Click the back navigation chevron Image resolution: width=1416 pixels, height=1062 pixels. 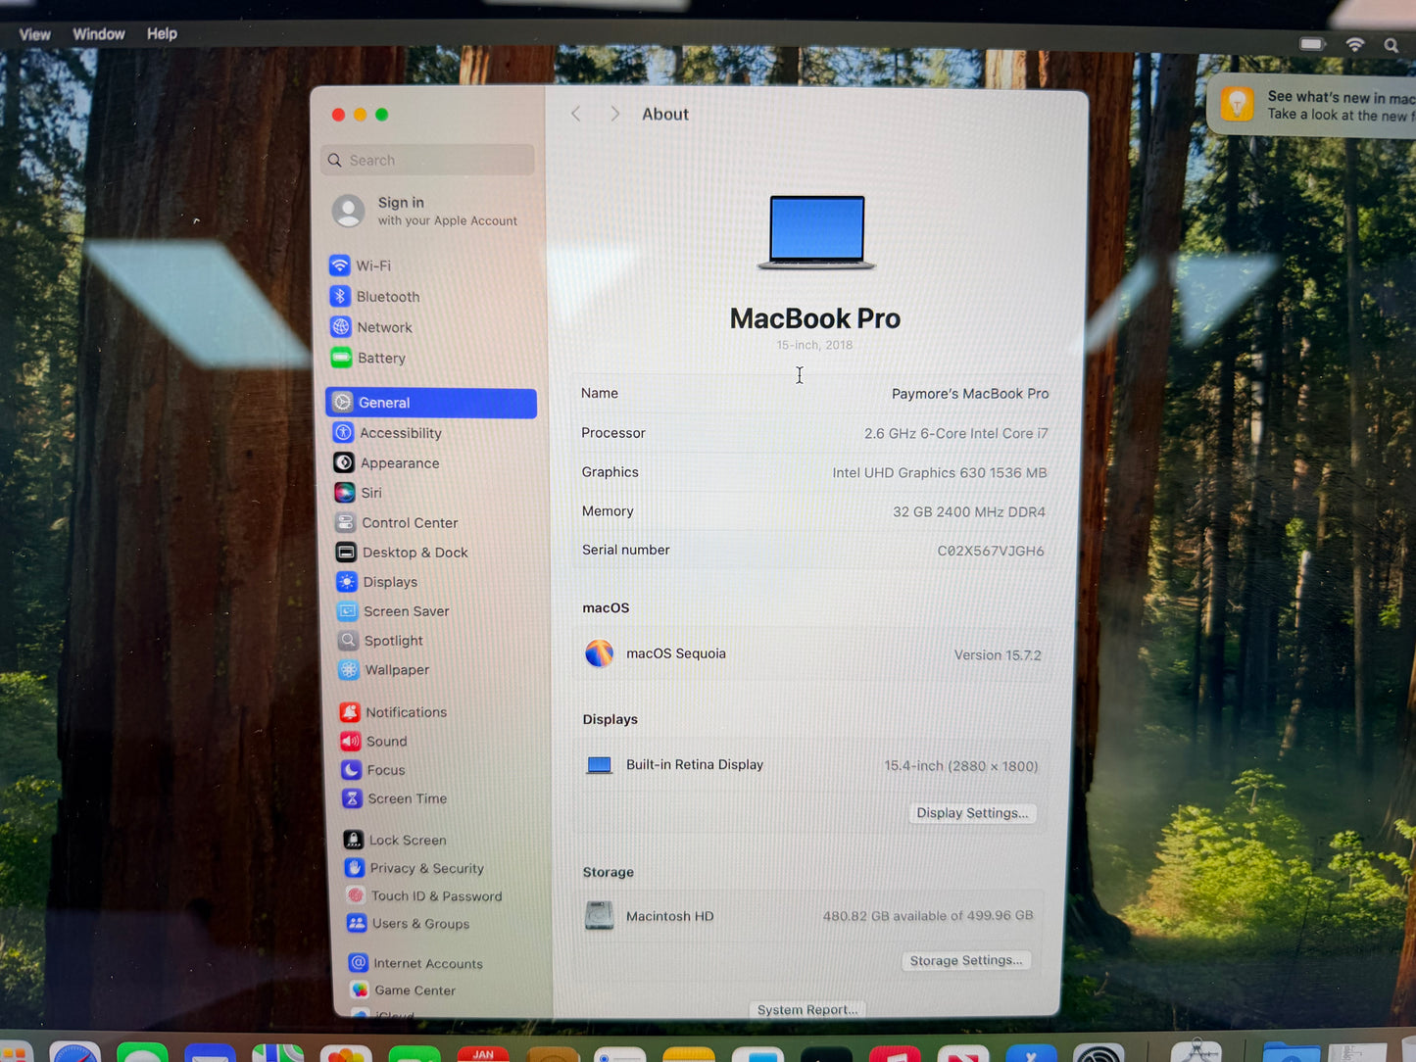click(576, 114)
